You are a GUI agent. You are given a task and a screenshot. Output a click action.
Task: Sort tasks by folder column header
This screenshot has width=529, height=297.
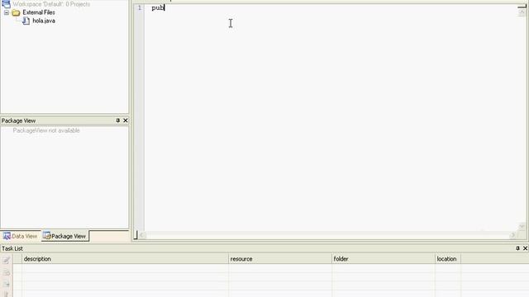(x=384, y=258)
